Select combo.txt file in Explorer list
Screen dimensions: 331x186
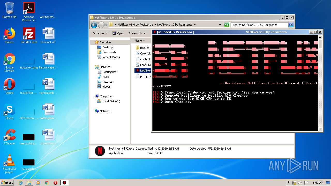click(144, 59)
